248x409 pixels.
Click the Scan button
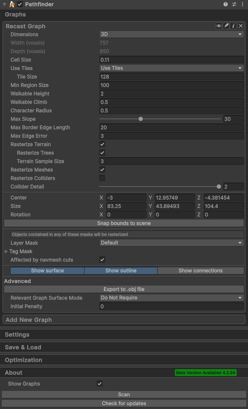124,394
